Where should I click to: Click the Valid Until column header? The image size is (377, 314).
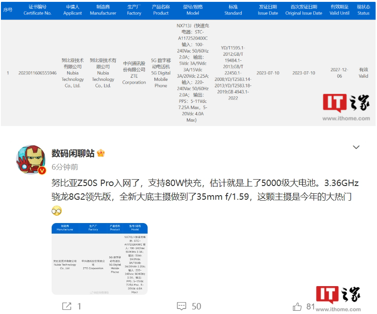340,10
